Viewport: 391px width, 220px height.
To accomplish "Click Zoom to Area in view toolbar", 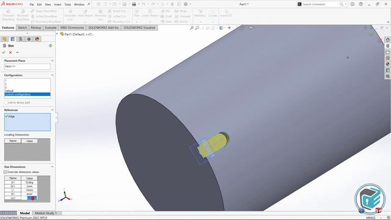I will (197, 28).
